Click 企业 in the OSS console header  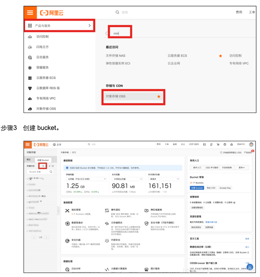click(183, 144)
